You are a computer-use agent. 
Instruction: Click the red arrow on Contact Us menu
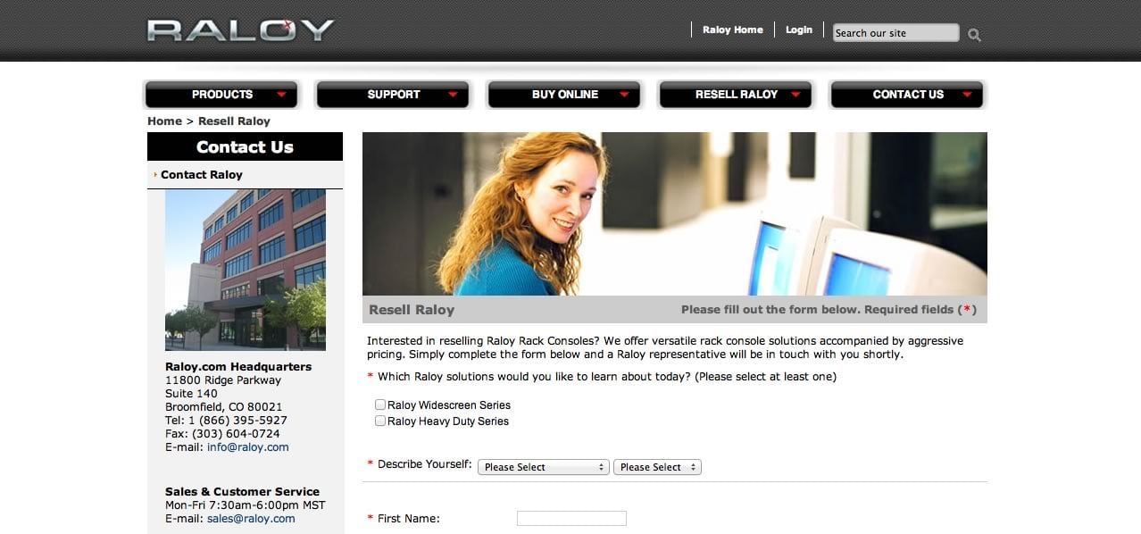pos(967,95)
